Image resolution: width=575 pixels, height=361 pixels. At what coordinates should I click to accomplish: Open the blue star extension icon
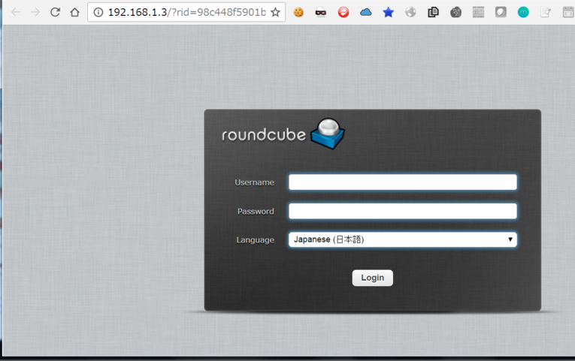pos(388,13)
